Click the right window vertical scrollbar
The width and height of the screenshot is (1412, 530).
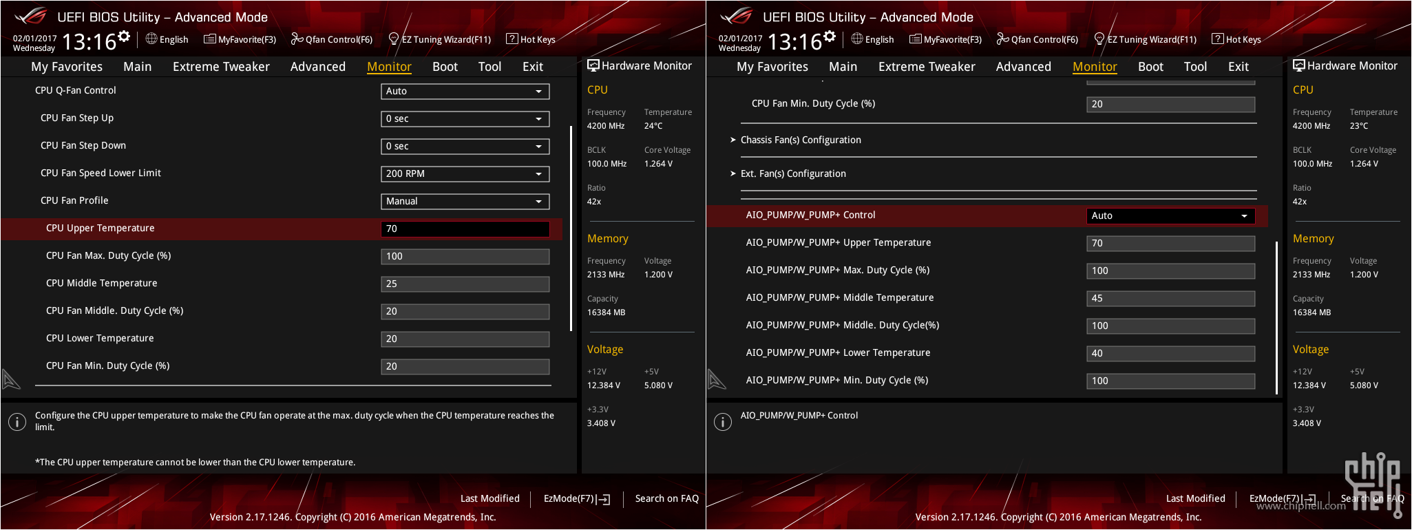coord(1276,317)
